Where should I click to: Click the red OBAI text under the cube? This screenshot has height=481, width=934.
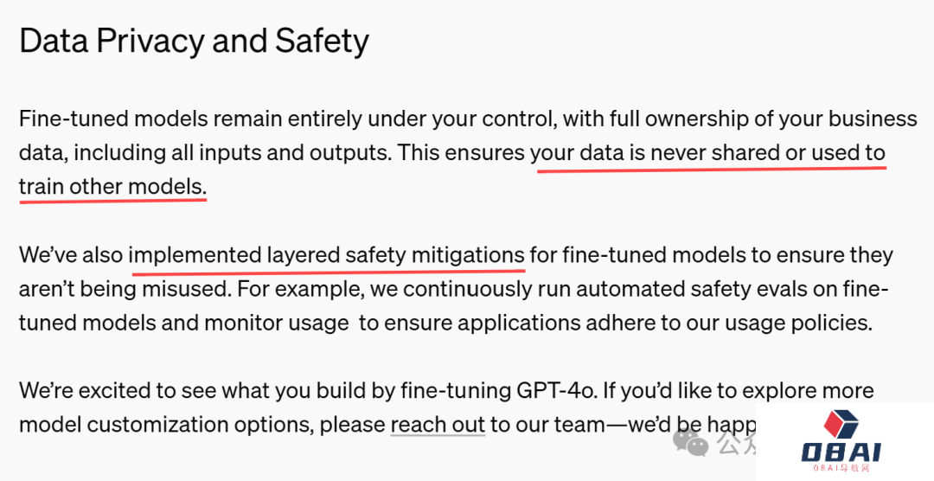[x=841, y=452]
